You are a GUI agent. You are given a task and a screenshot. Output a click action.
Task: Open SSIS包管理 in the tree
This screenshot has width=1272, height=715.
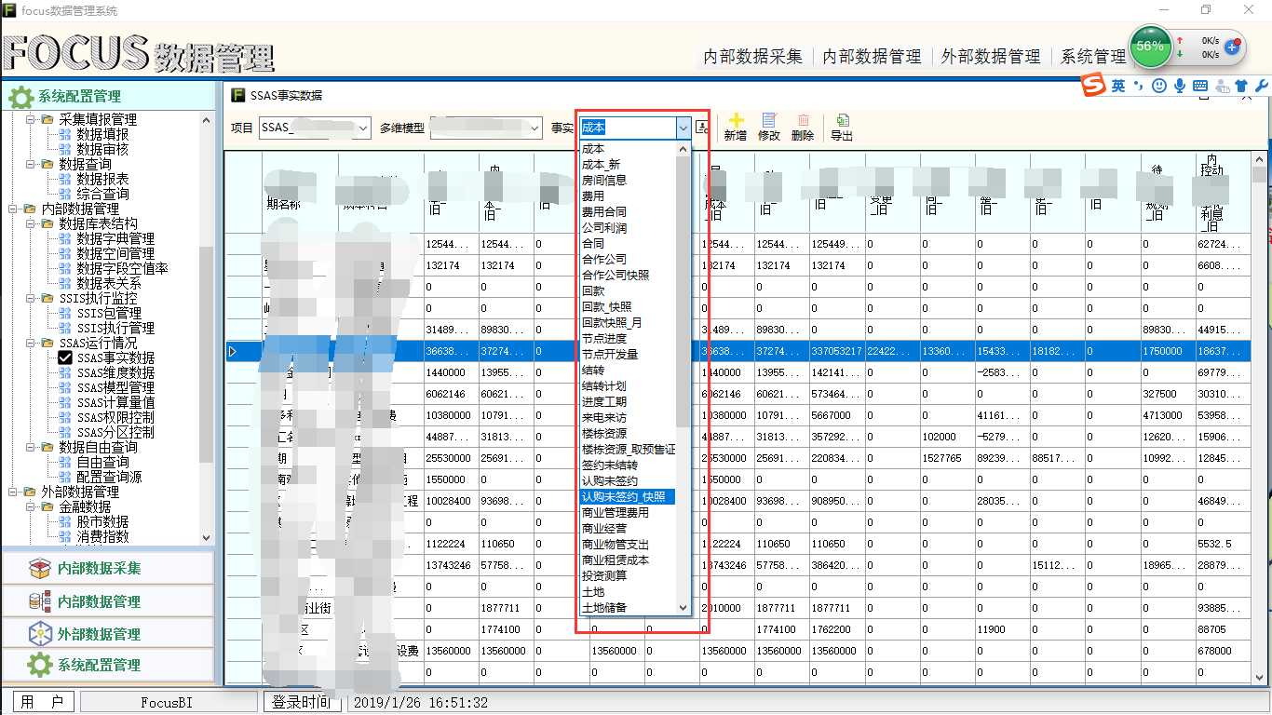coord(108,314)
